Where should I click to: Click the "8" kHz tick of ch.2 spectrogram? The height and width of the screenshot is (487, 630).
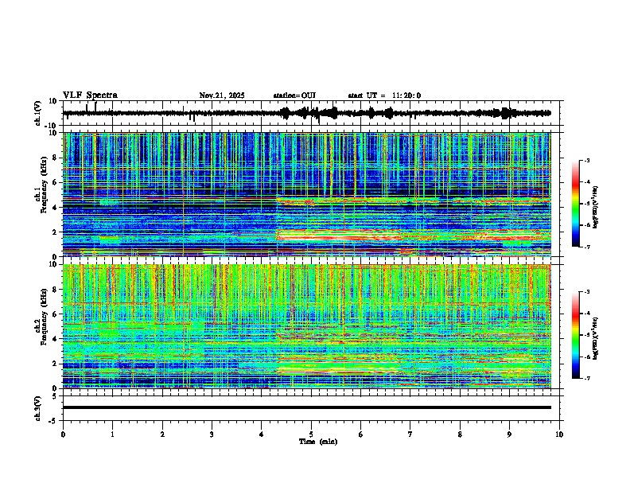pyautogui.click(x=56, y=290)
